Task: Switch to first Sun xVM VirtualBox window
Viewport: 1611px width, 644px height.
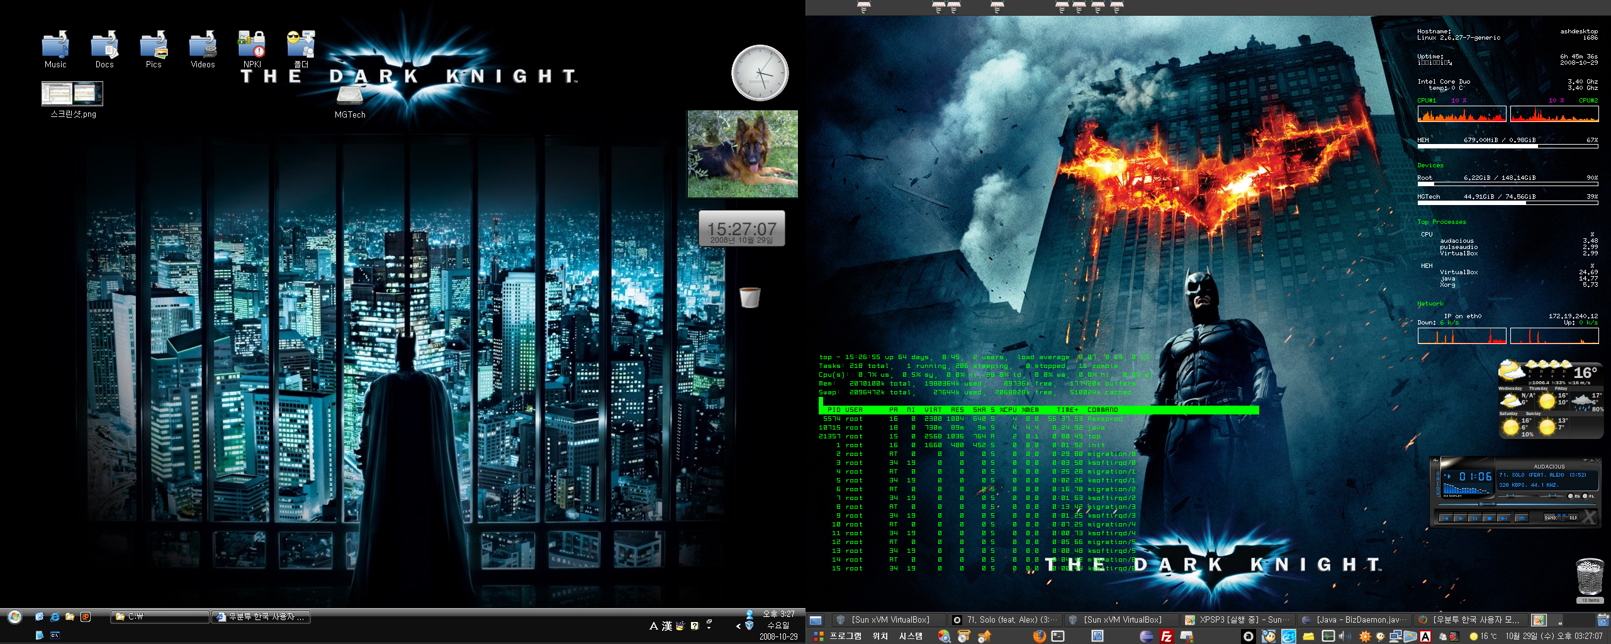Action: pyautogui.click(x=889, y=620)
